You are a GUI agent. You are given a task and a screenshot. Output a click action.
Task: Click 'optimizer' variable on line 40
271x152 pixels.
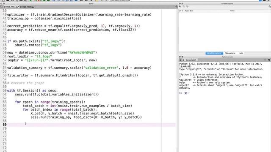pos(16,15)
